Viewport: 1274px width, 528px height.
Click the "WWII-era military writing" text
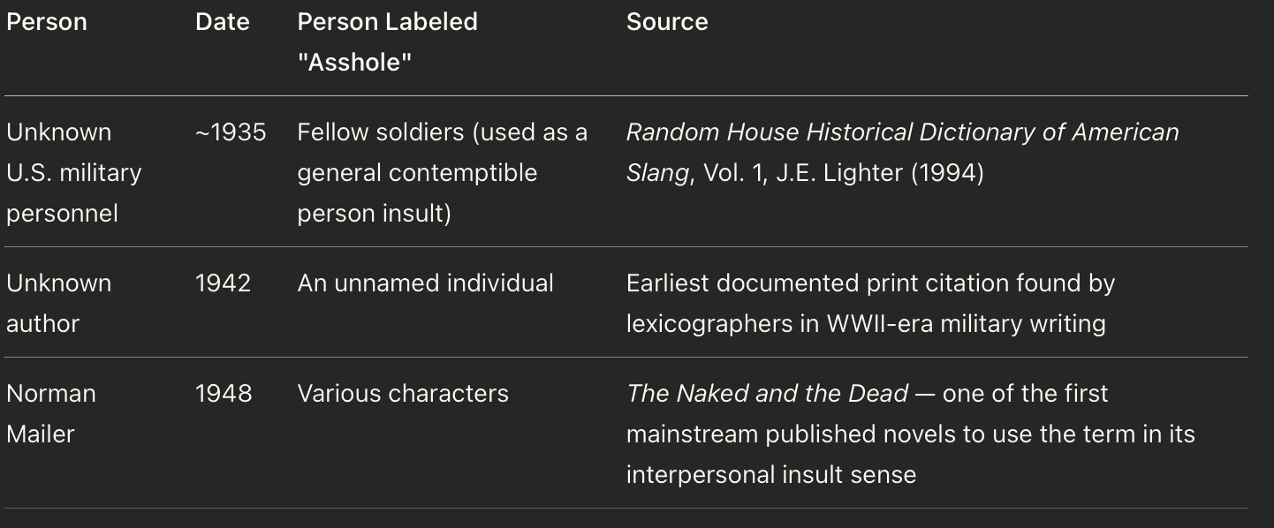pos(966,324)
